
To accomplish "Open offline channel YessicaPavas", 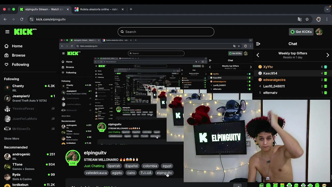I will coord(30,109).
